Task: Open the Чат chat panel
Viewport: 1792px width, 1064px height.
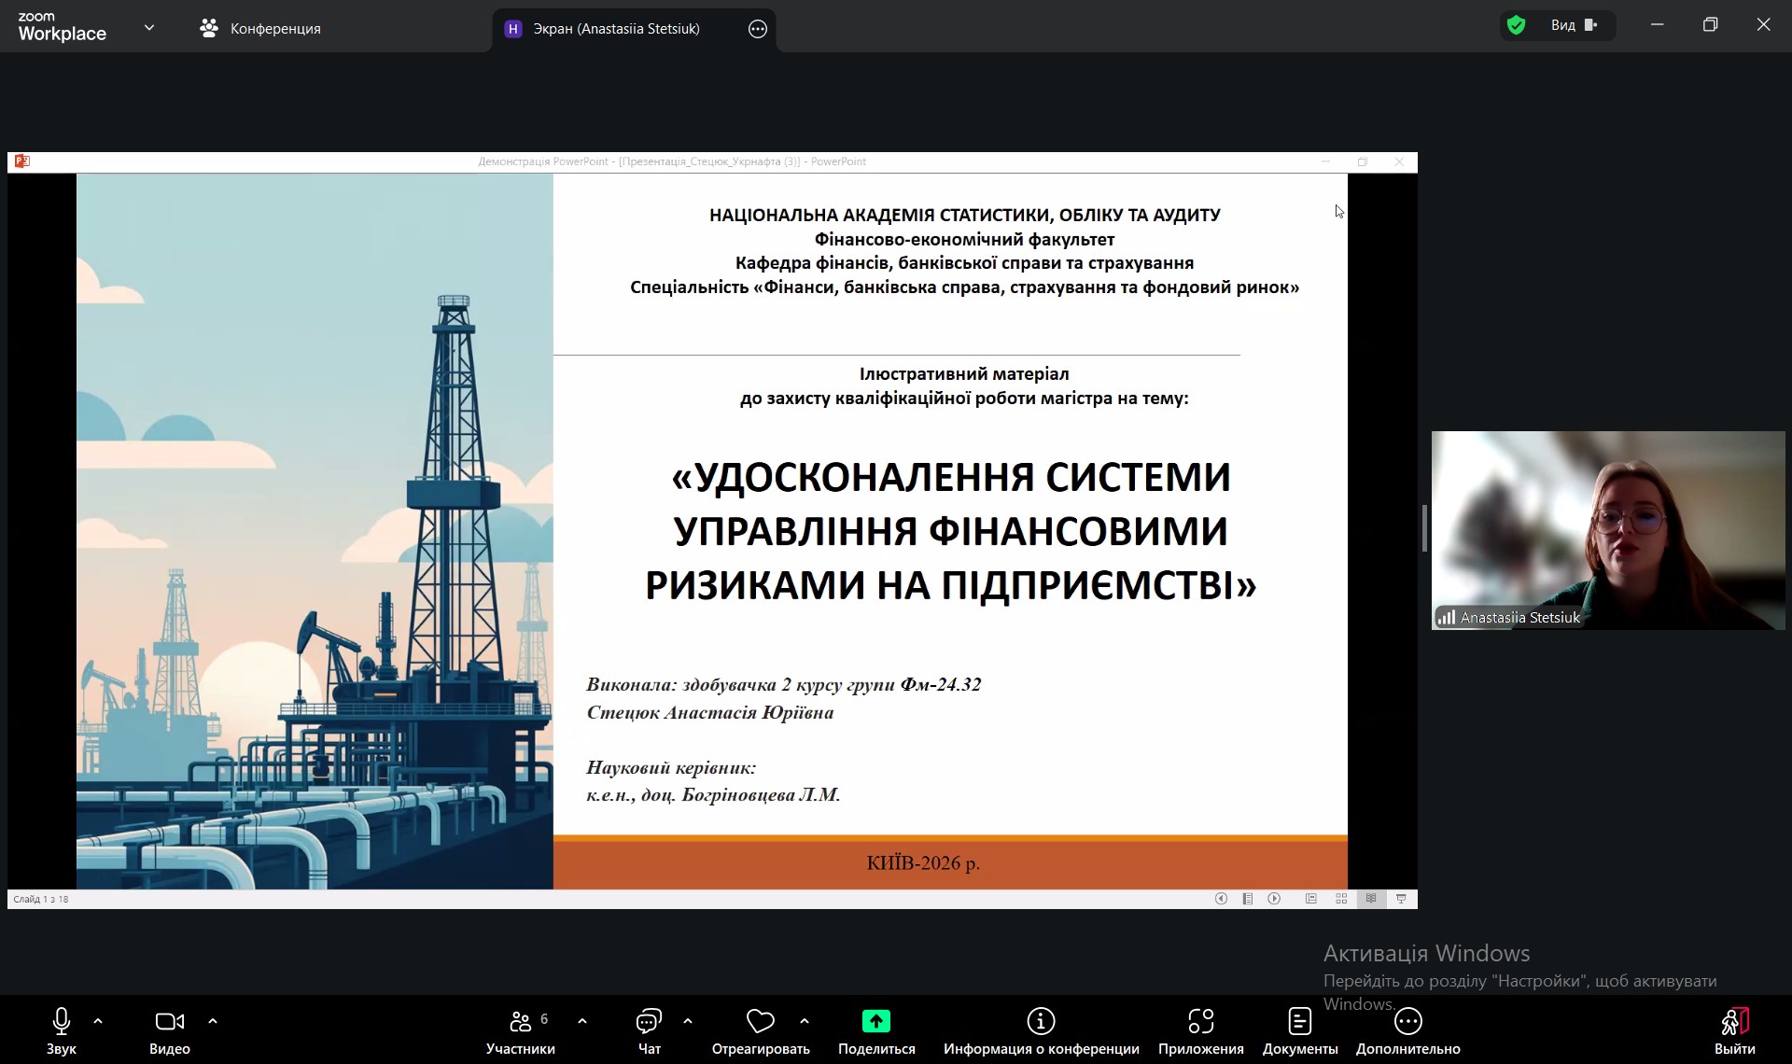Action: click(x=649, y=1022)
